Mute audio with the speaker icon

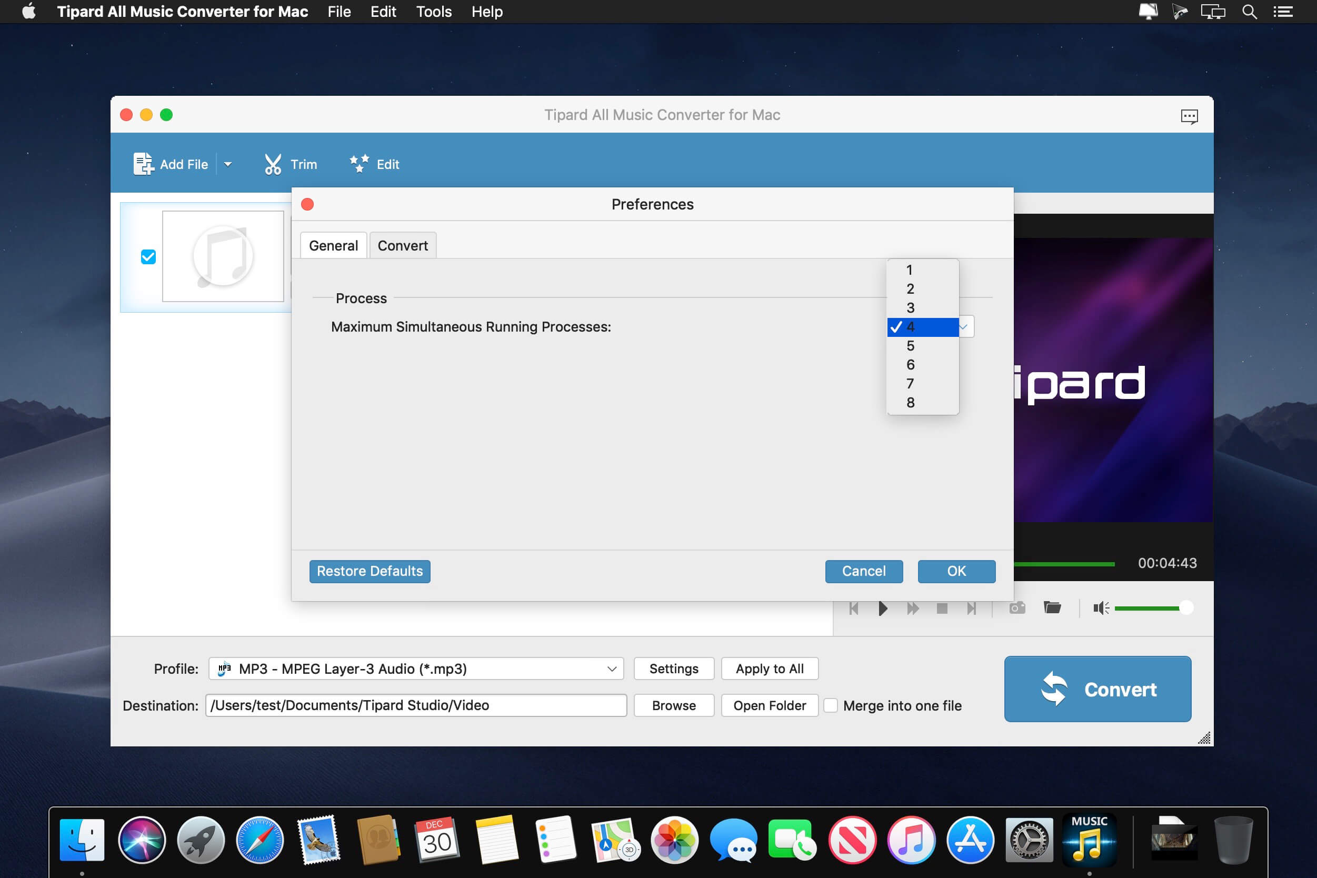(1101, 608)
